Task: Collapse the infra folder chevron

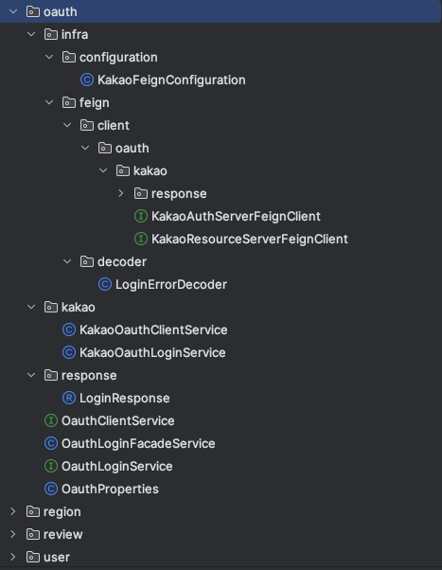Action: click(31, 34)
